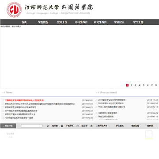This screenshot has width=159, height=159.
Task: Open the announcement dated 2019-04-10
Action: point(106,117)
